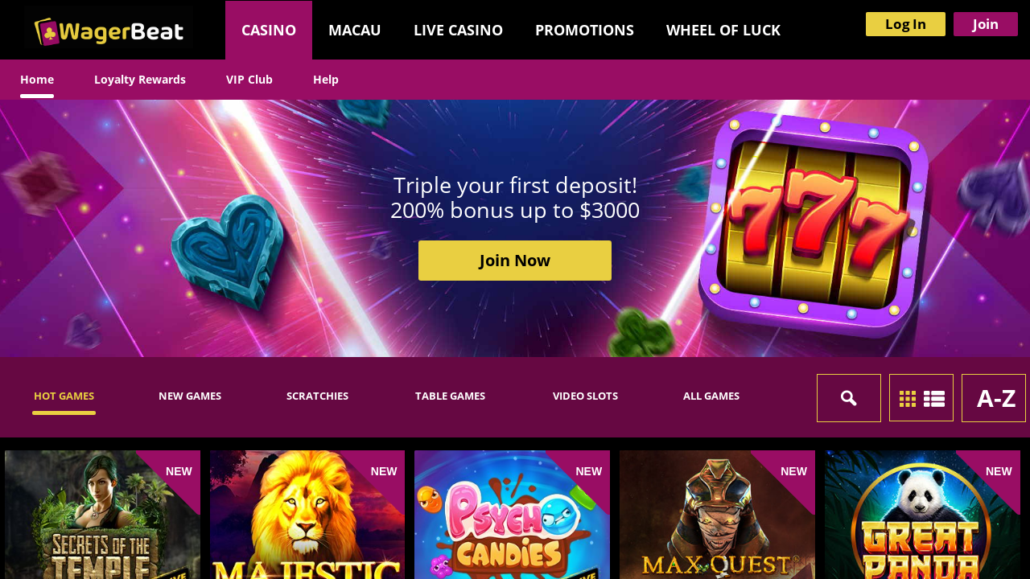Open LIVE CASINO from top navigation
Screen dimensions: 1030x579
tap(458, 30)
